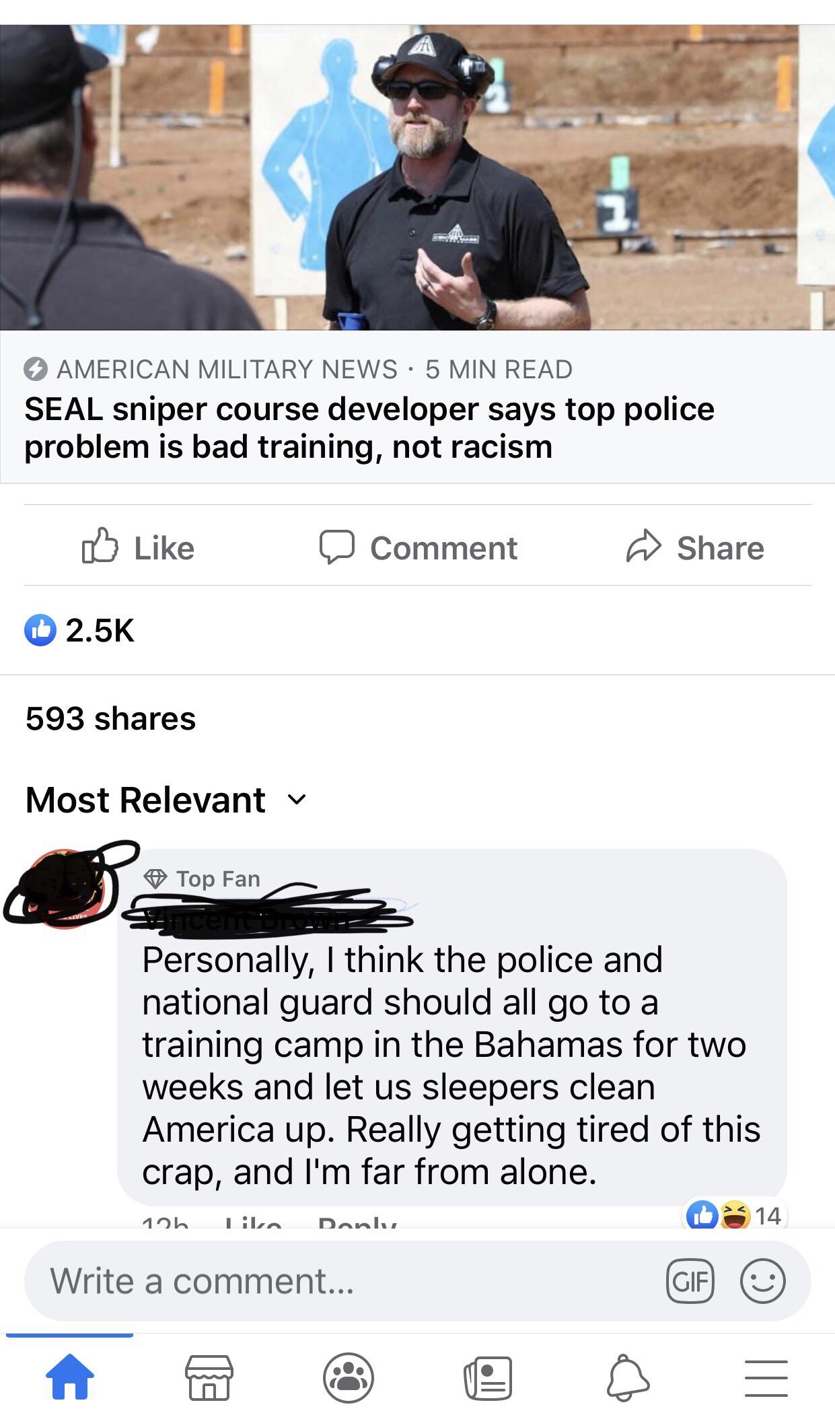Open the Marketplace storefront icon
Viewport: 835px width, 1413px height.
coord(209,1377)
